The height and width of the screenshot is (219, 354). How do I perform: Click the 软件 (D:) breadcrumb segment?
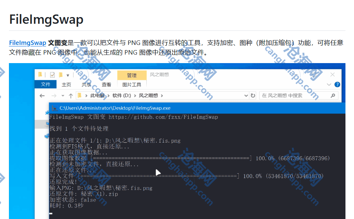(122, 96)
